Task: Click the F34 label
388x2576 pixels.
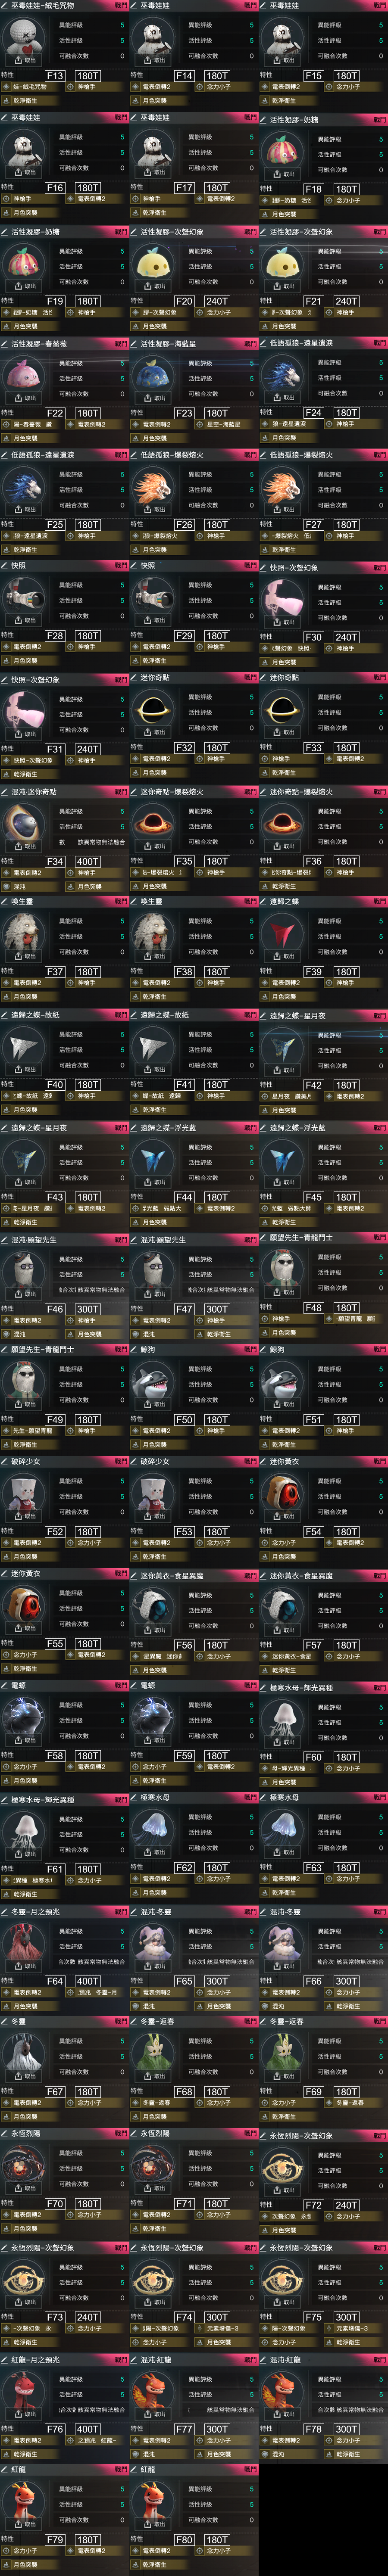Action: (x=55, y=861)
